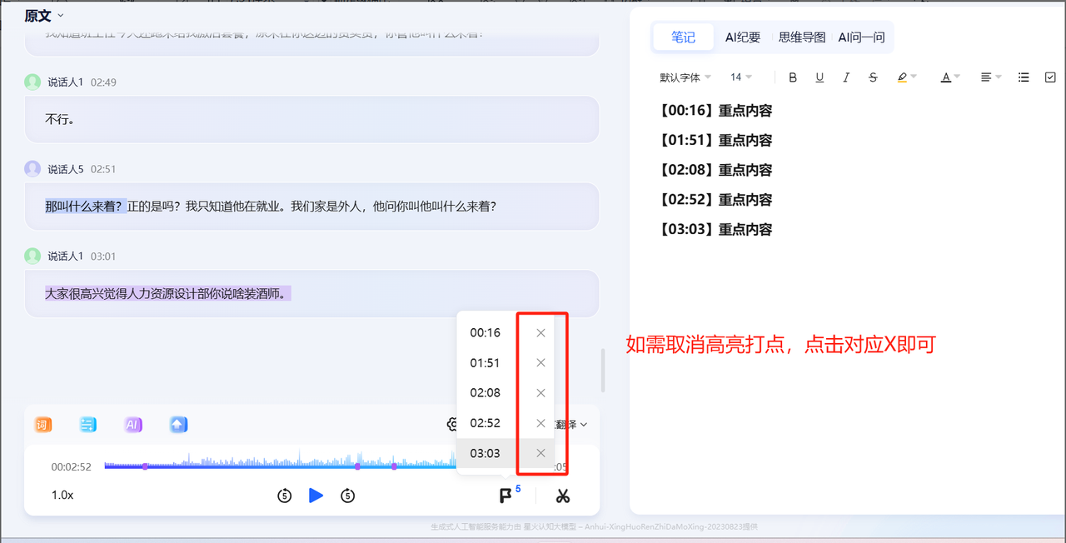This screenshot has width=1066, height=543.
Task: Click the blue upload arrow icon
Action: tap(178, 425)
